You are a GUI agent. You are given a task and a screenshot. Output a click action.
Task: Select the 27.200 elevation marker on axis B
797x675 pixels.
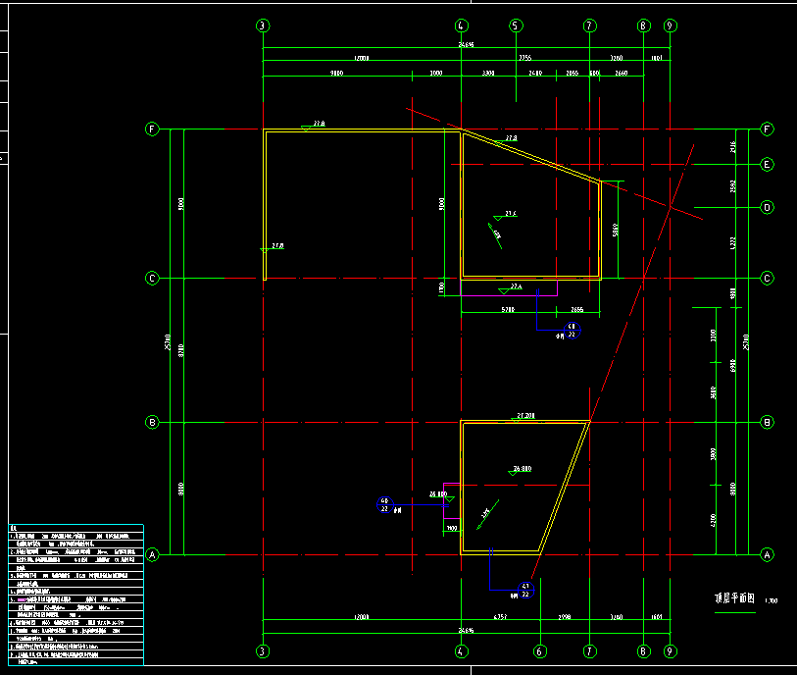(524, 416)
